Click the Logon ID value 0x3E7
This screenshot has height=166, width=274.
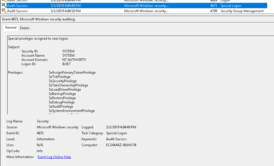(66, 64)
